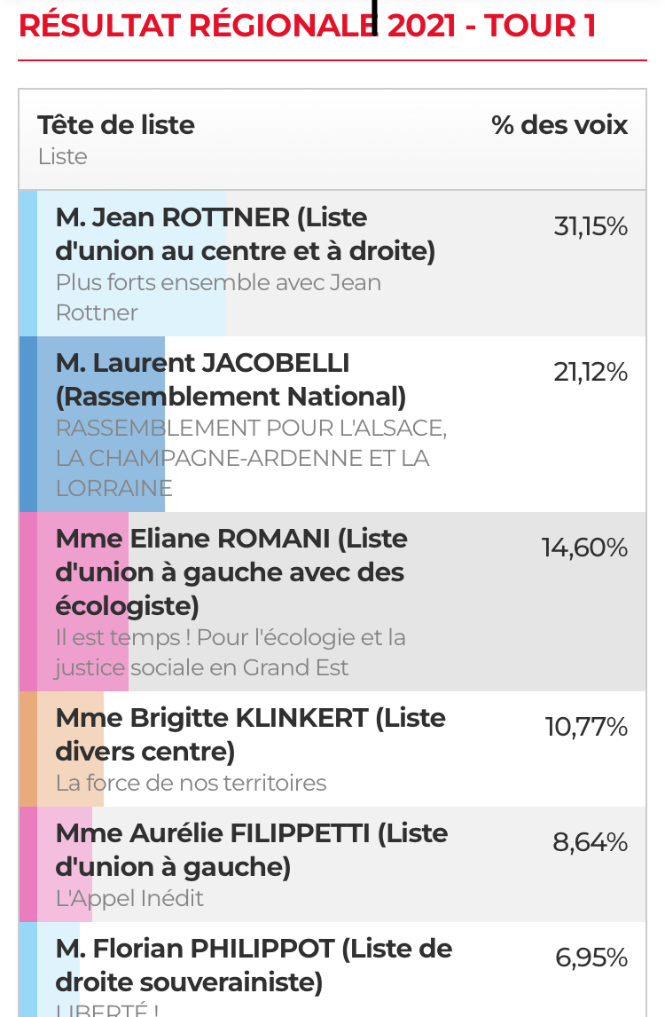
Task: Click the pink strip beside FILIPPETTI
Action: point(28,864)
